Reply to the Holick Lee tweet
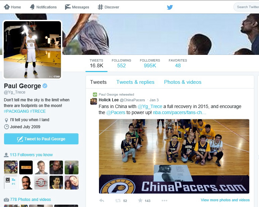The height and width of the screenshot is (207, 259). tap(102, 201)
